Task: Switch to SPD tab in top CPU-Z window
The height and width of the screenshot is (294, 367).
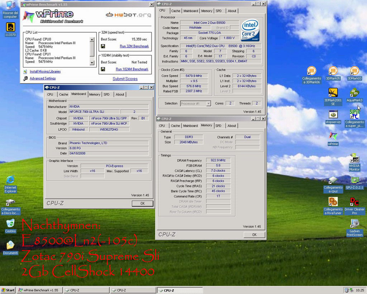Action: [x=219, y=11]
